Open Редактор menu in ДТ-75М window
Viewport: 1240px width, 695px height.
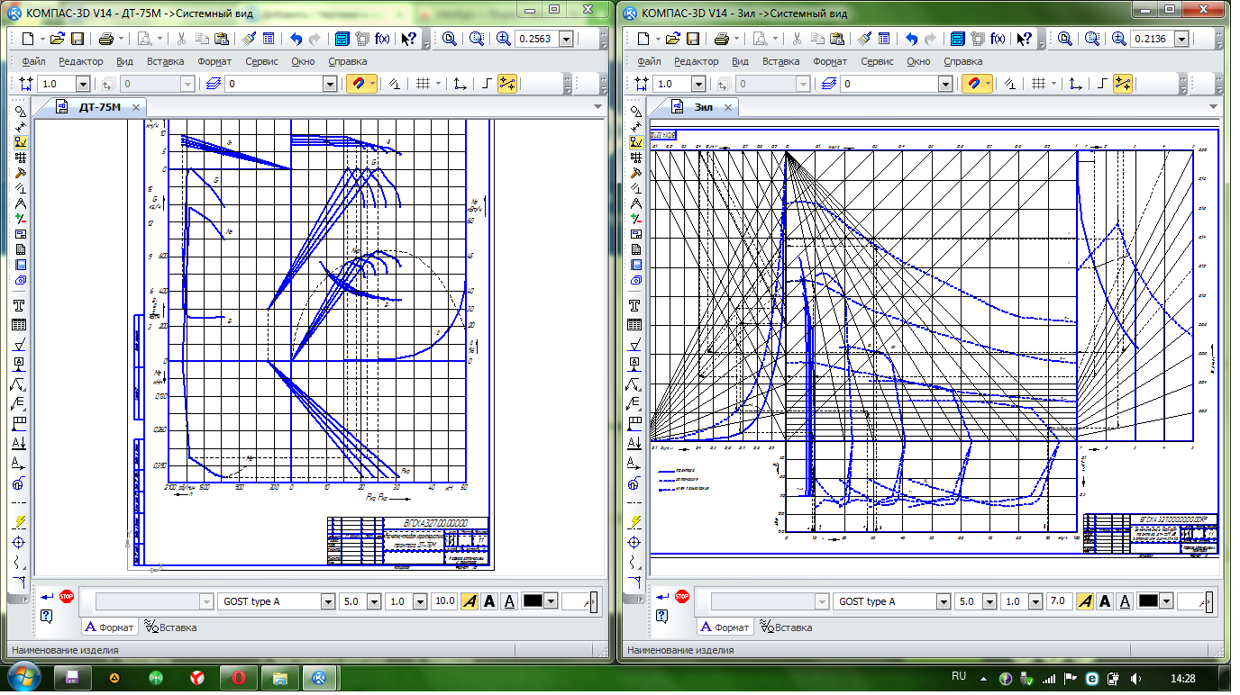81,61
